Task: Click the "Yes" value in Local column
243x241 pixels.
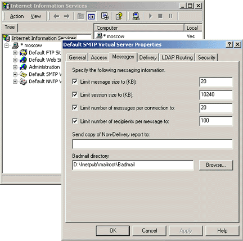Action: (191, 37)
